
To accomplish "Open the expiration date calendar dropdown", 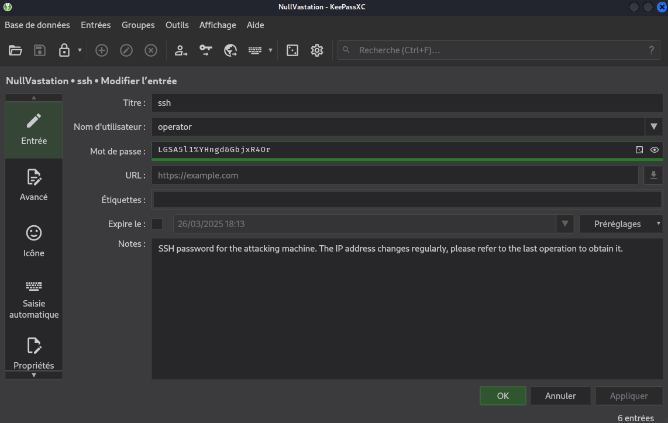I will point(565,223).
